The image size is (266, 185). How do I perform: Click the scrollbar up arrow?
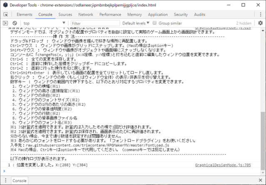coord(263,31)
